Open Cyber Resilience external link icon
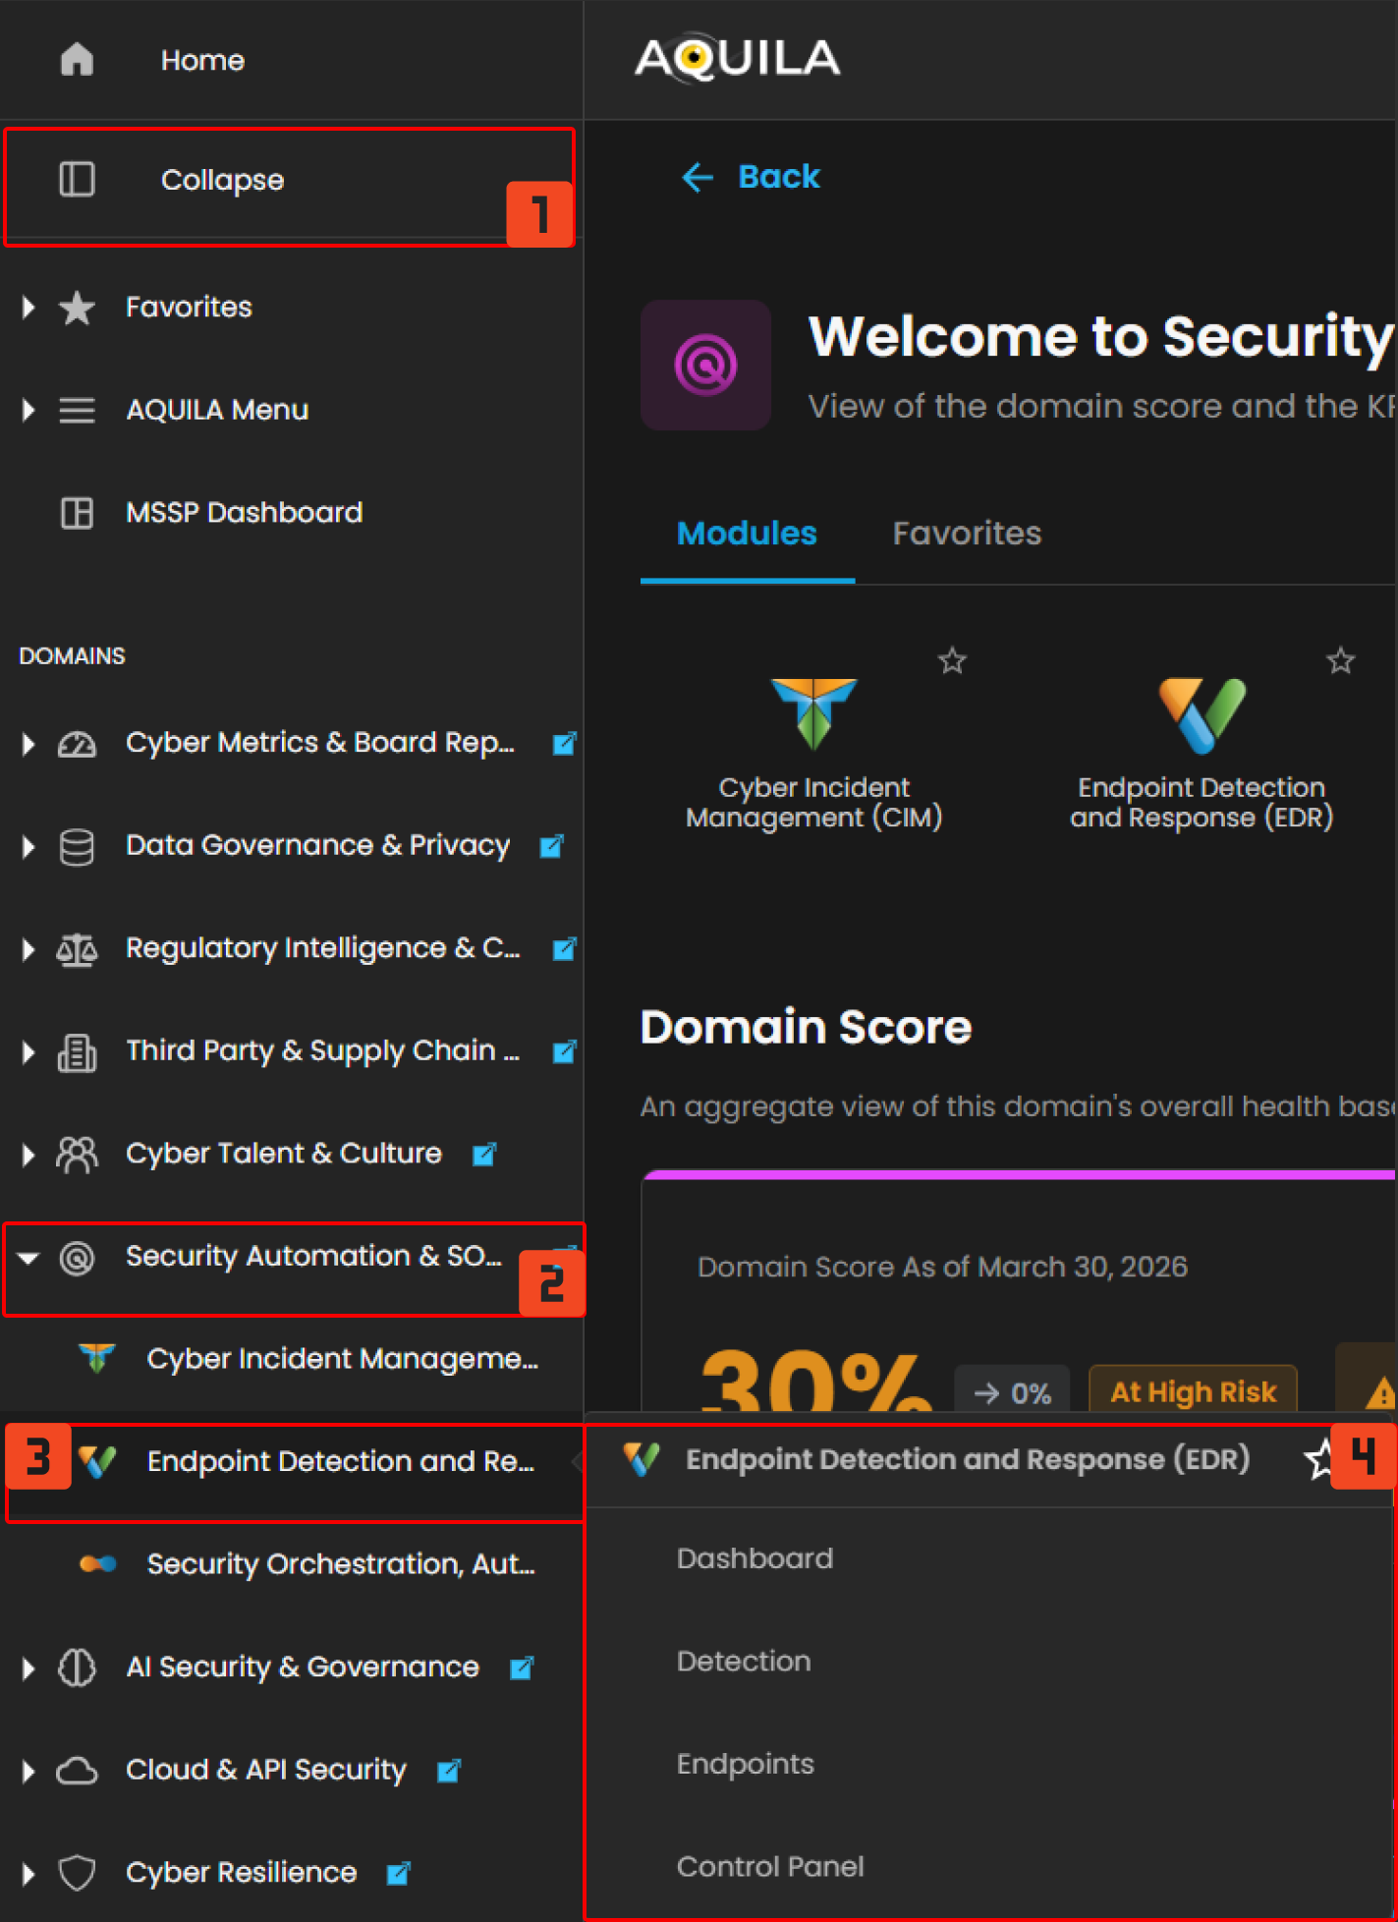 point(398,1874)
